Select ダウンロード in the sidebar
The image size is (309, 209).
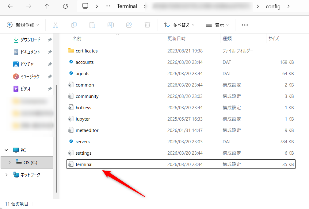(x=29, y=40)
